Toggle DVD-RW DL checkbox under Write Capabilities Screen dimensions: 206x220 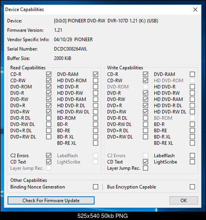click(145, 125)
